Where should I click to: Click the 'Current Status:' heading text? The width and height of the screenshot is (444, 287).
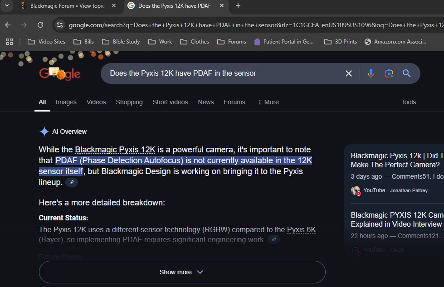63,218
